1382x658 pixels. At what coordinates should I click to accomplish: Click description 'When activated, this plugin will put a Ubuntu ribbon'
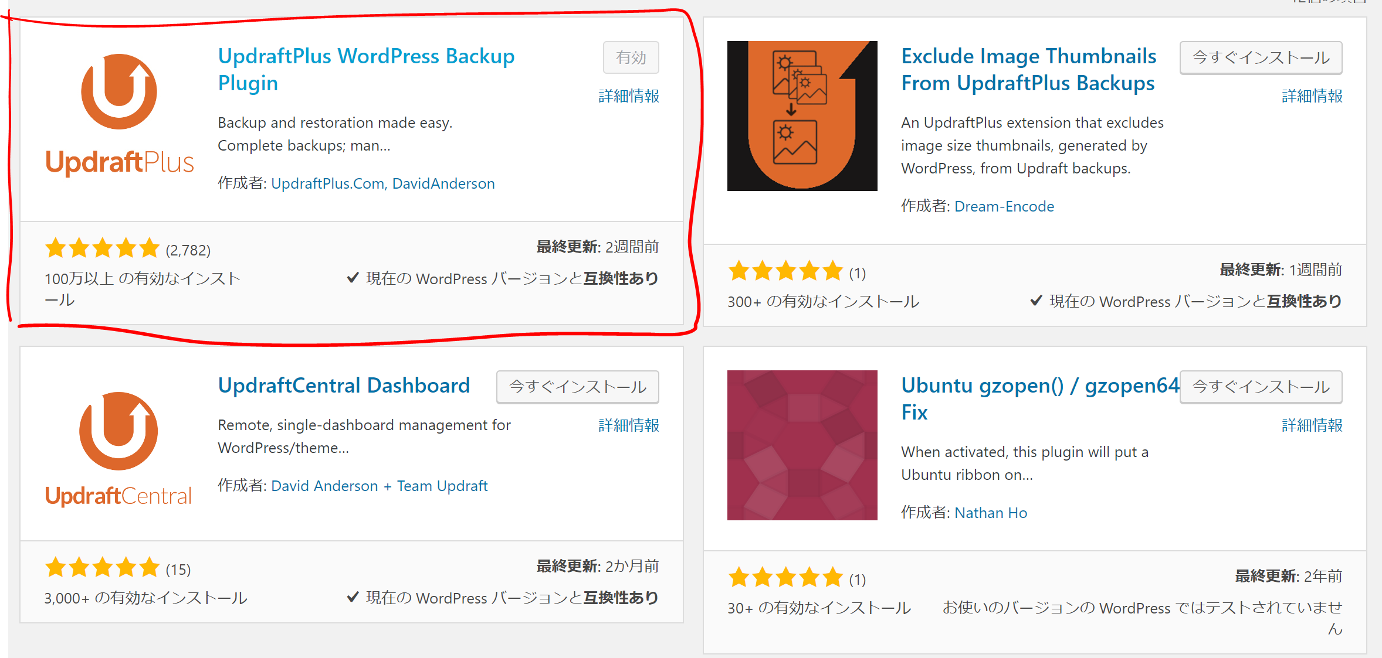pos(1025,463)
